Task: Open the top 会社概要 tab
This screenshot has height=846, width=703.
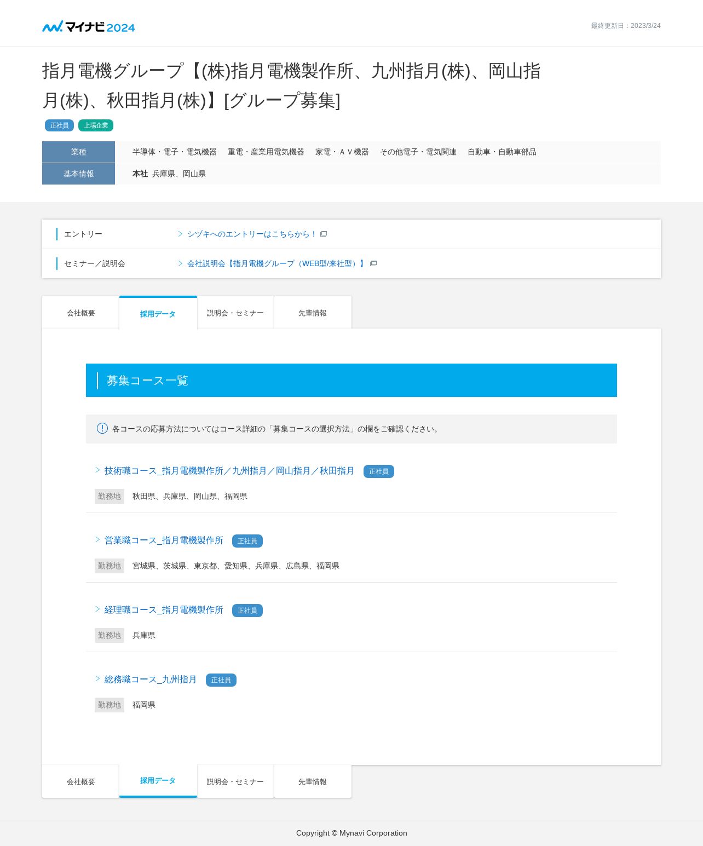Action: click(x=80, y=313)
